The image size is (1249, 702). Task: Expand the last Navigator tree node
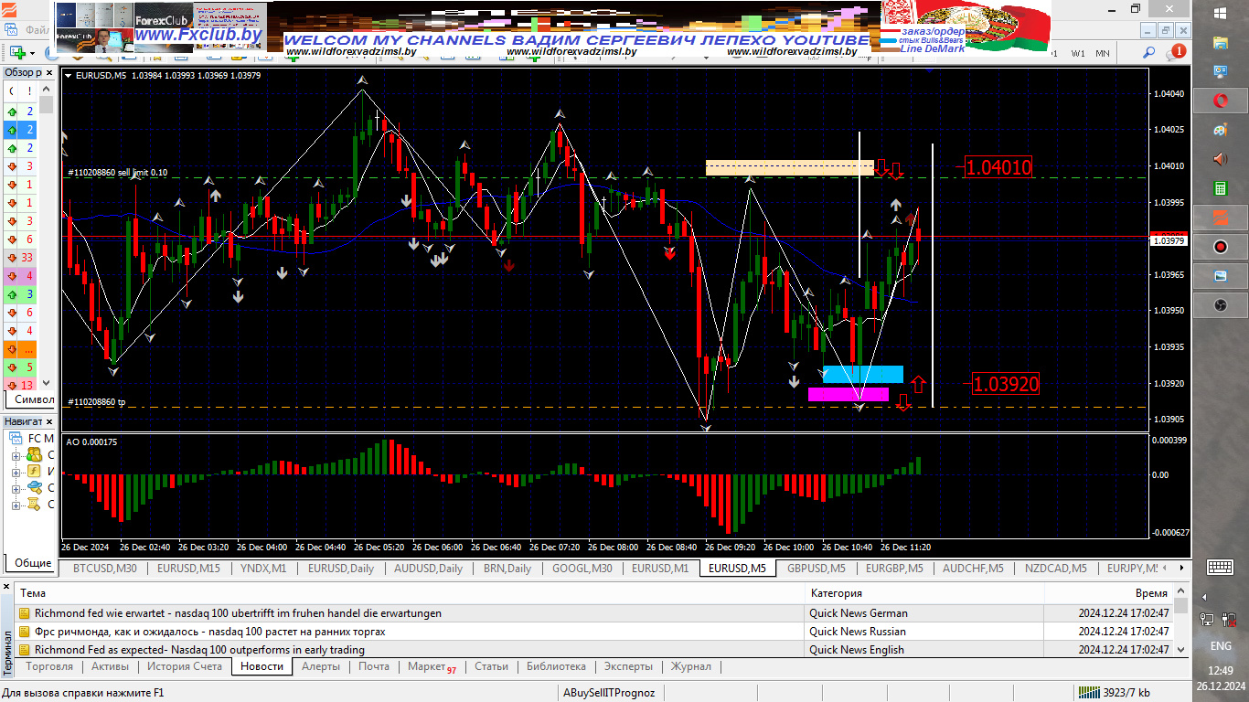pyautogui.click(x=16, y=505)
